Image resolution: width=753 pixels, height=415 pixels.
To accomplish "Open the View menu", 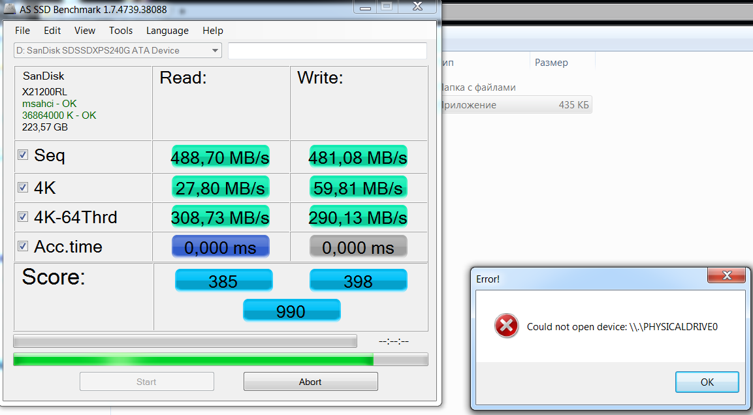I will click(x=84, y=31).
